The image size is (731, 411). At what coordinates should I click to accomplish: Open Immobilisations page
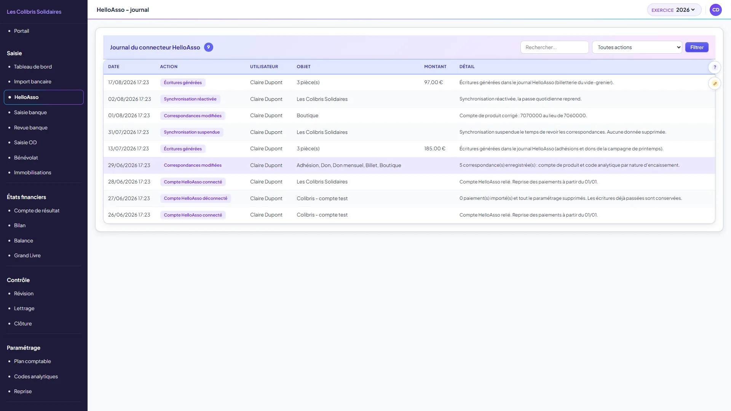point(32,172)
